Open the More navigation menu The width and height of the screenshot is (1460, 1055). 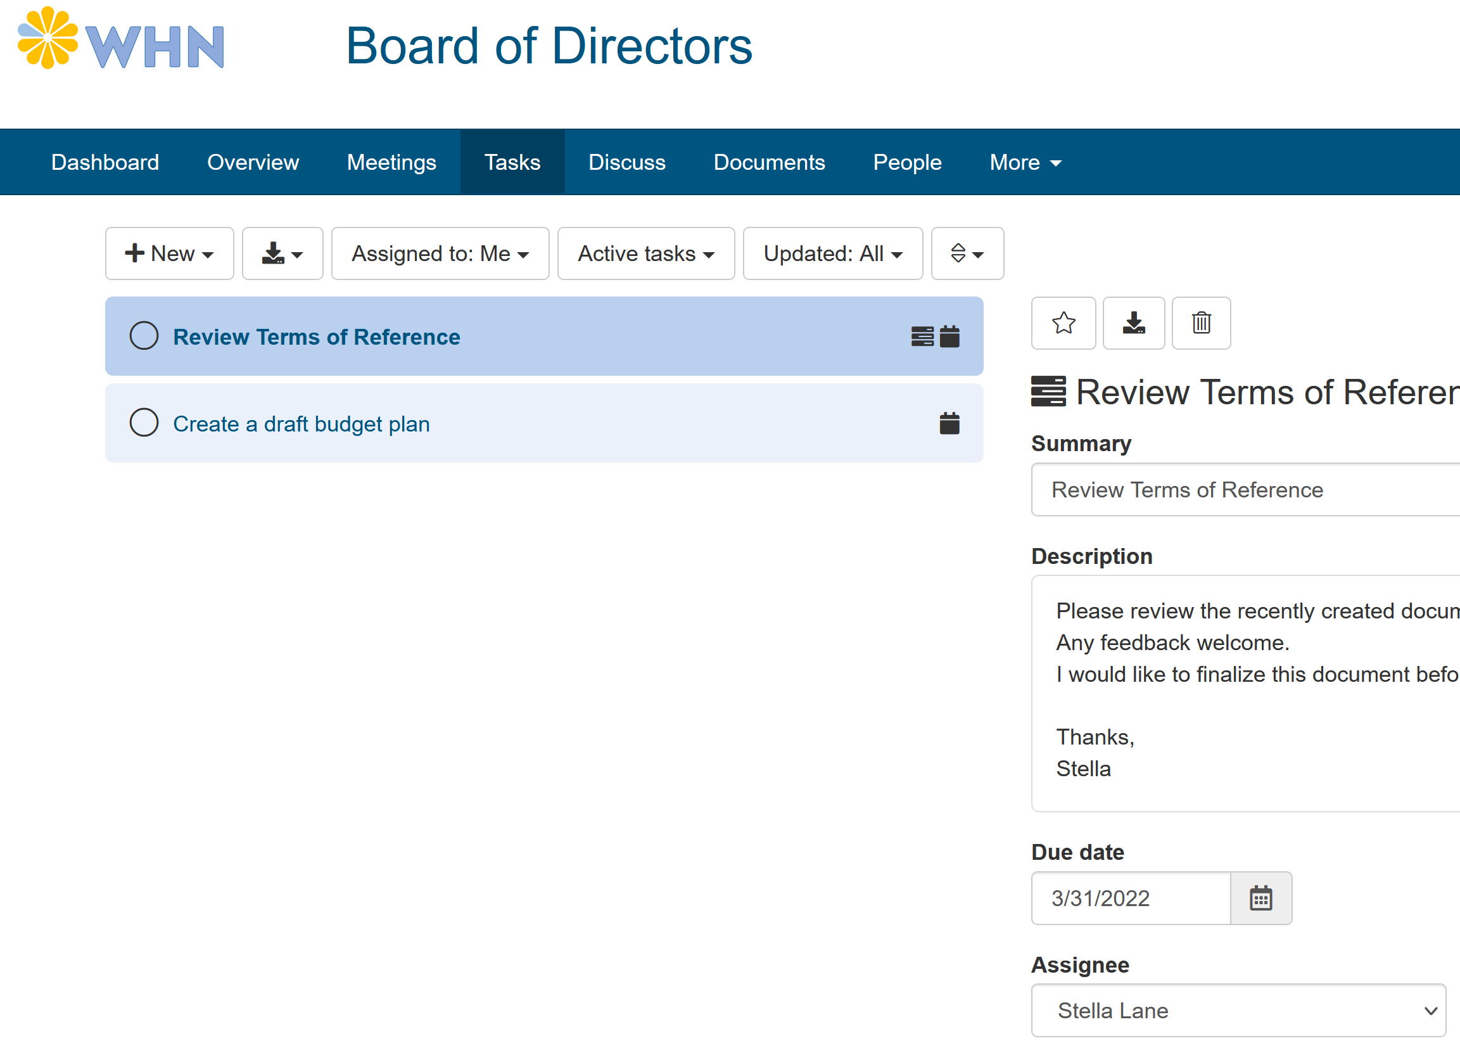click(1024, 162)
